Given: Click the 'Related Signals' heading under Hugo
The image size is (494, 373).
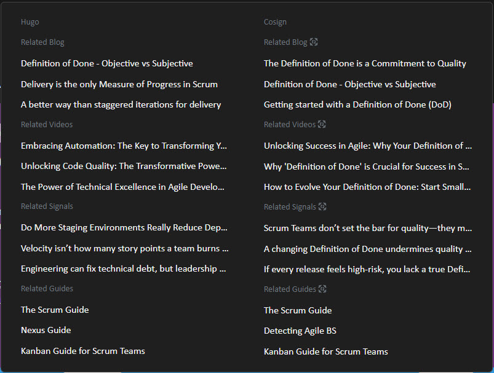Looking at the screenshot, I should click(x=47, y=206).
